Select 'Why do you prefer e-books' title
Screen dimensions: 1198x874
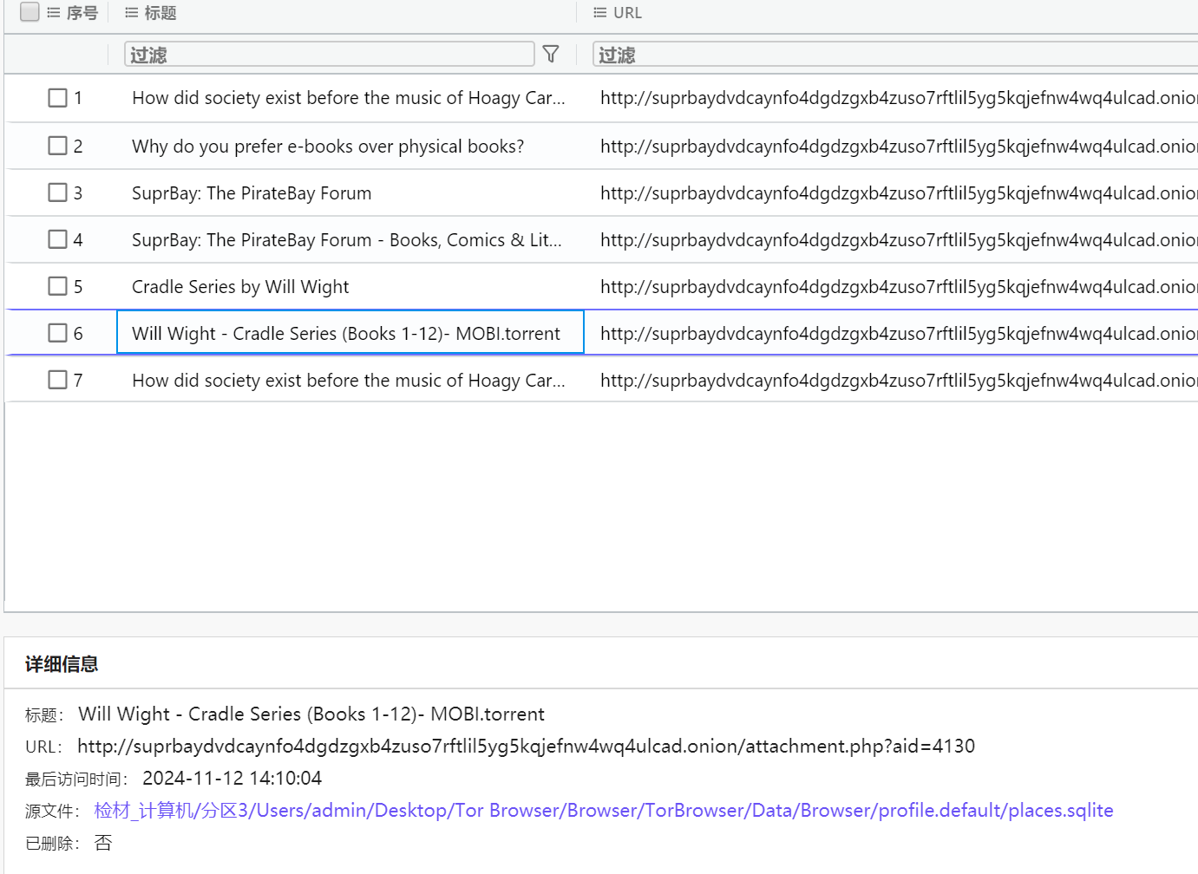(328, 146)
